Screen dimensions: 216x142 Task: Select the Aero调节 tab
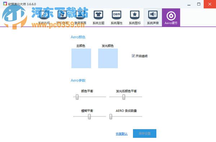(171, 18)
